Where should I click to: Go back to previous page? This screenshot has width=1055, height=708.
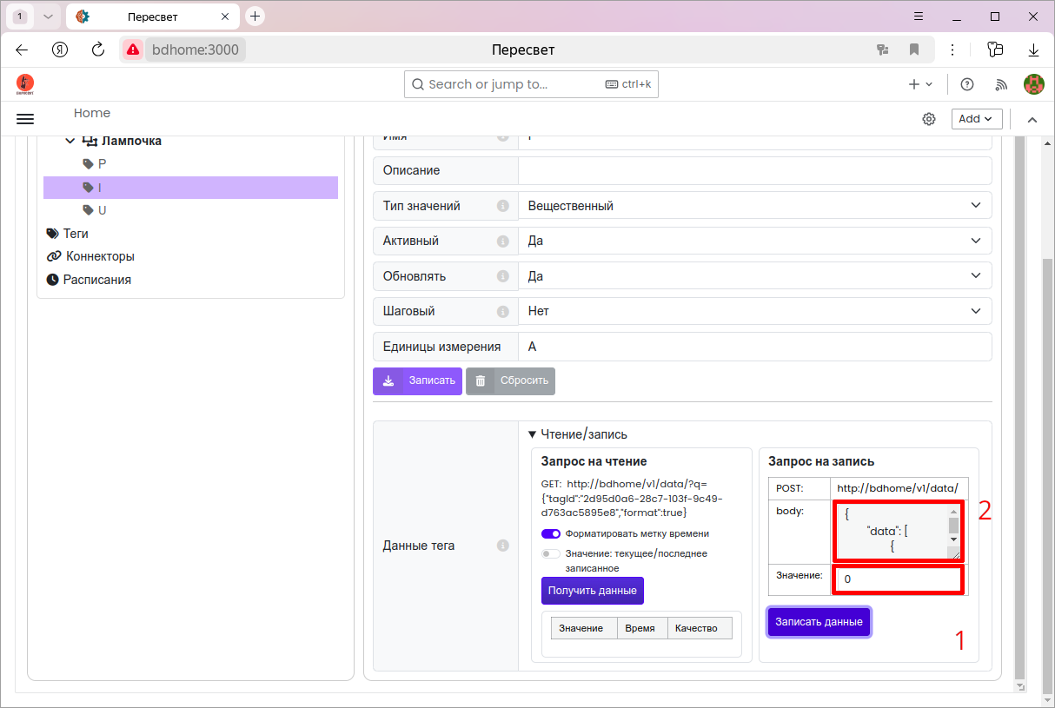(22, 50)
